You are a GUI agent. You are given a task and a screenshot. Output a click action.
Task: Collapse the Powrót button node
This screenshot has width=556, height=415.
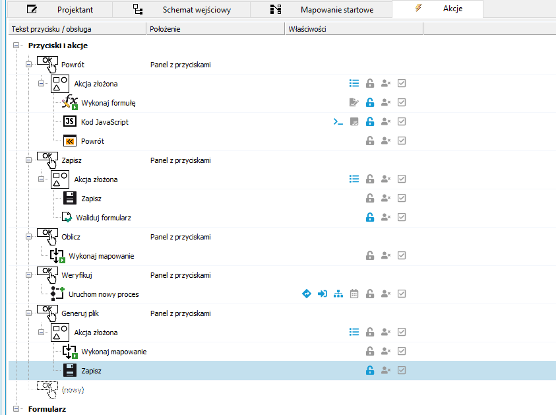pyautogui.click(x=29, y=65)
